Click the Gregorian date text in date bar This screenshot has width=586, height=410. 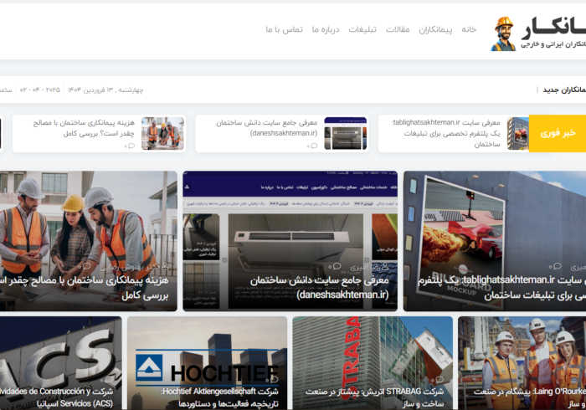tap(40, 90)
